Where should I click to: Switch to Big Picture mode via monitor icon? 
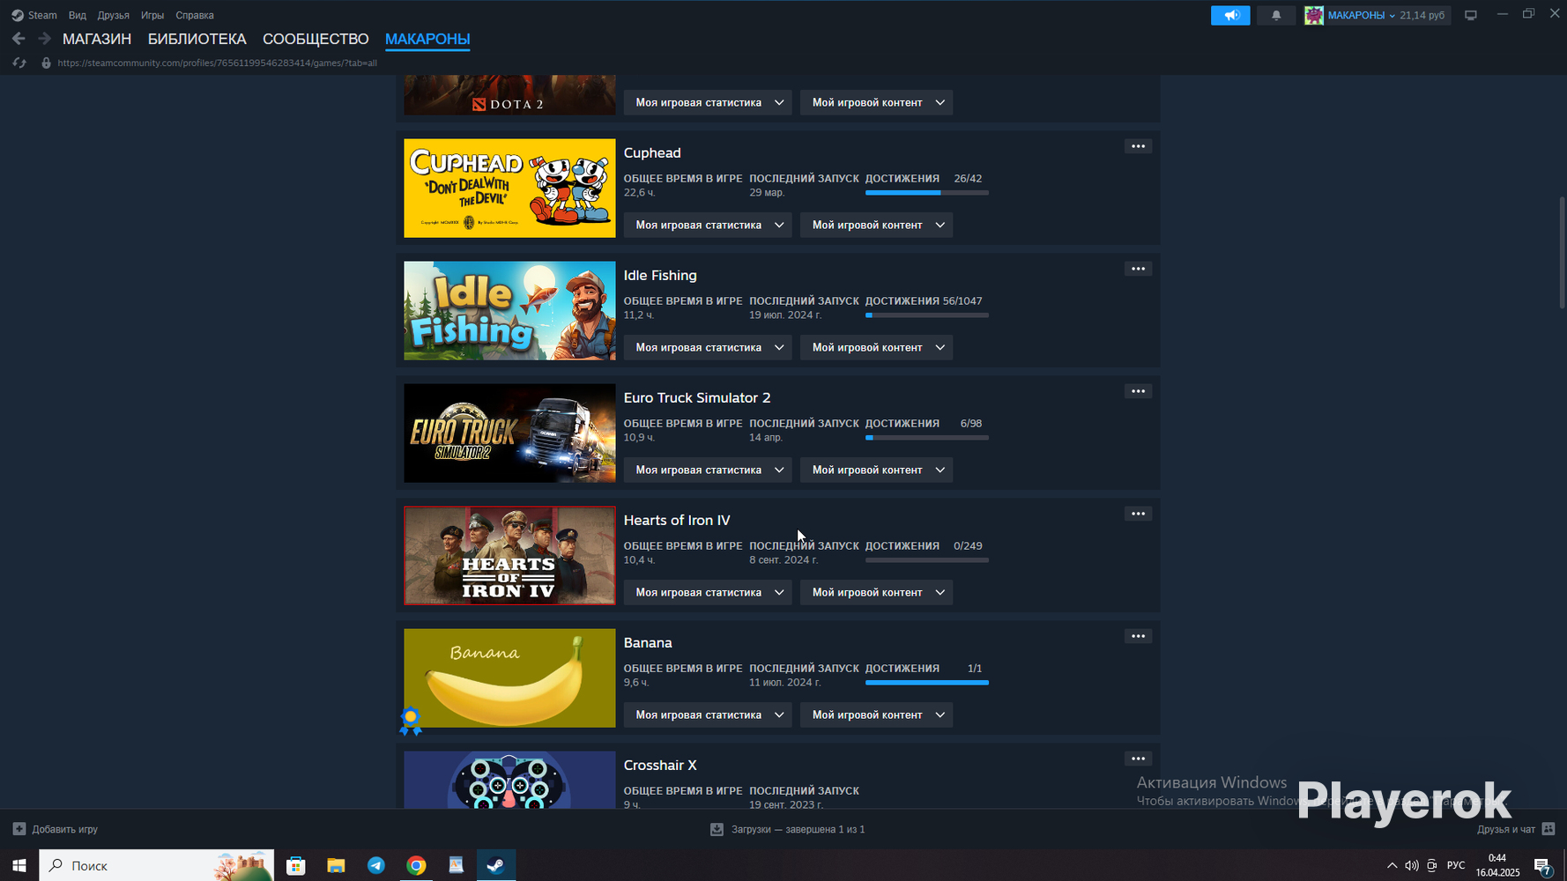point(1471,15)
